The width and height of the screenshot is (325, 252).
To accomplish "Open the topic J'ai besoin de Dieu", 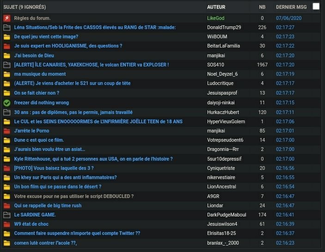I will [34, 55].
